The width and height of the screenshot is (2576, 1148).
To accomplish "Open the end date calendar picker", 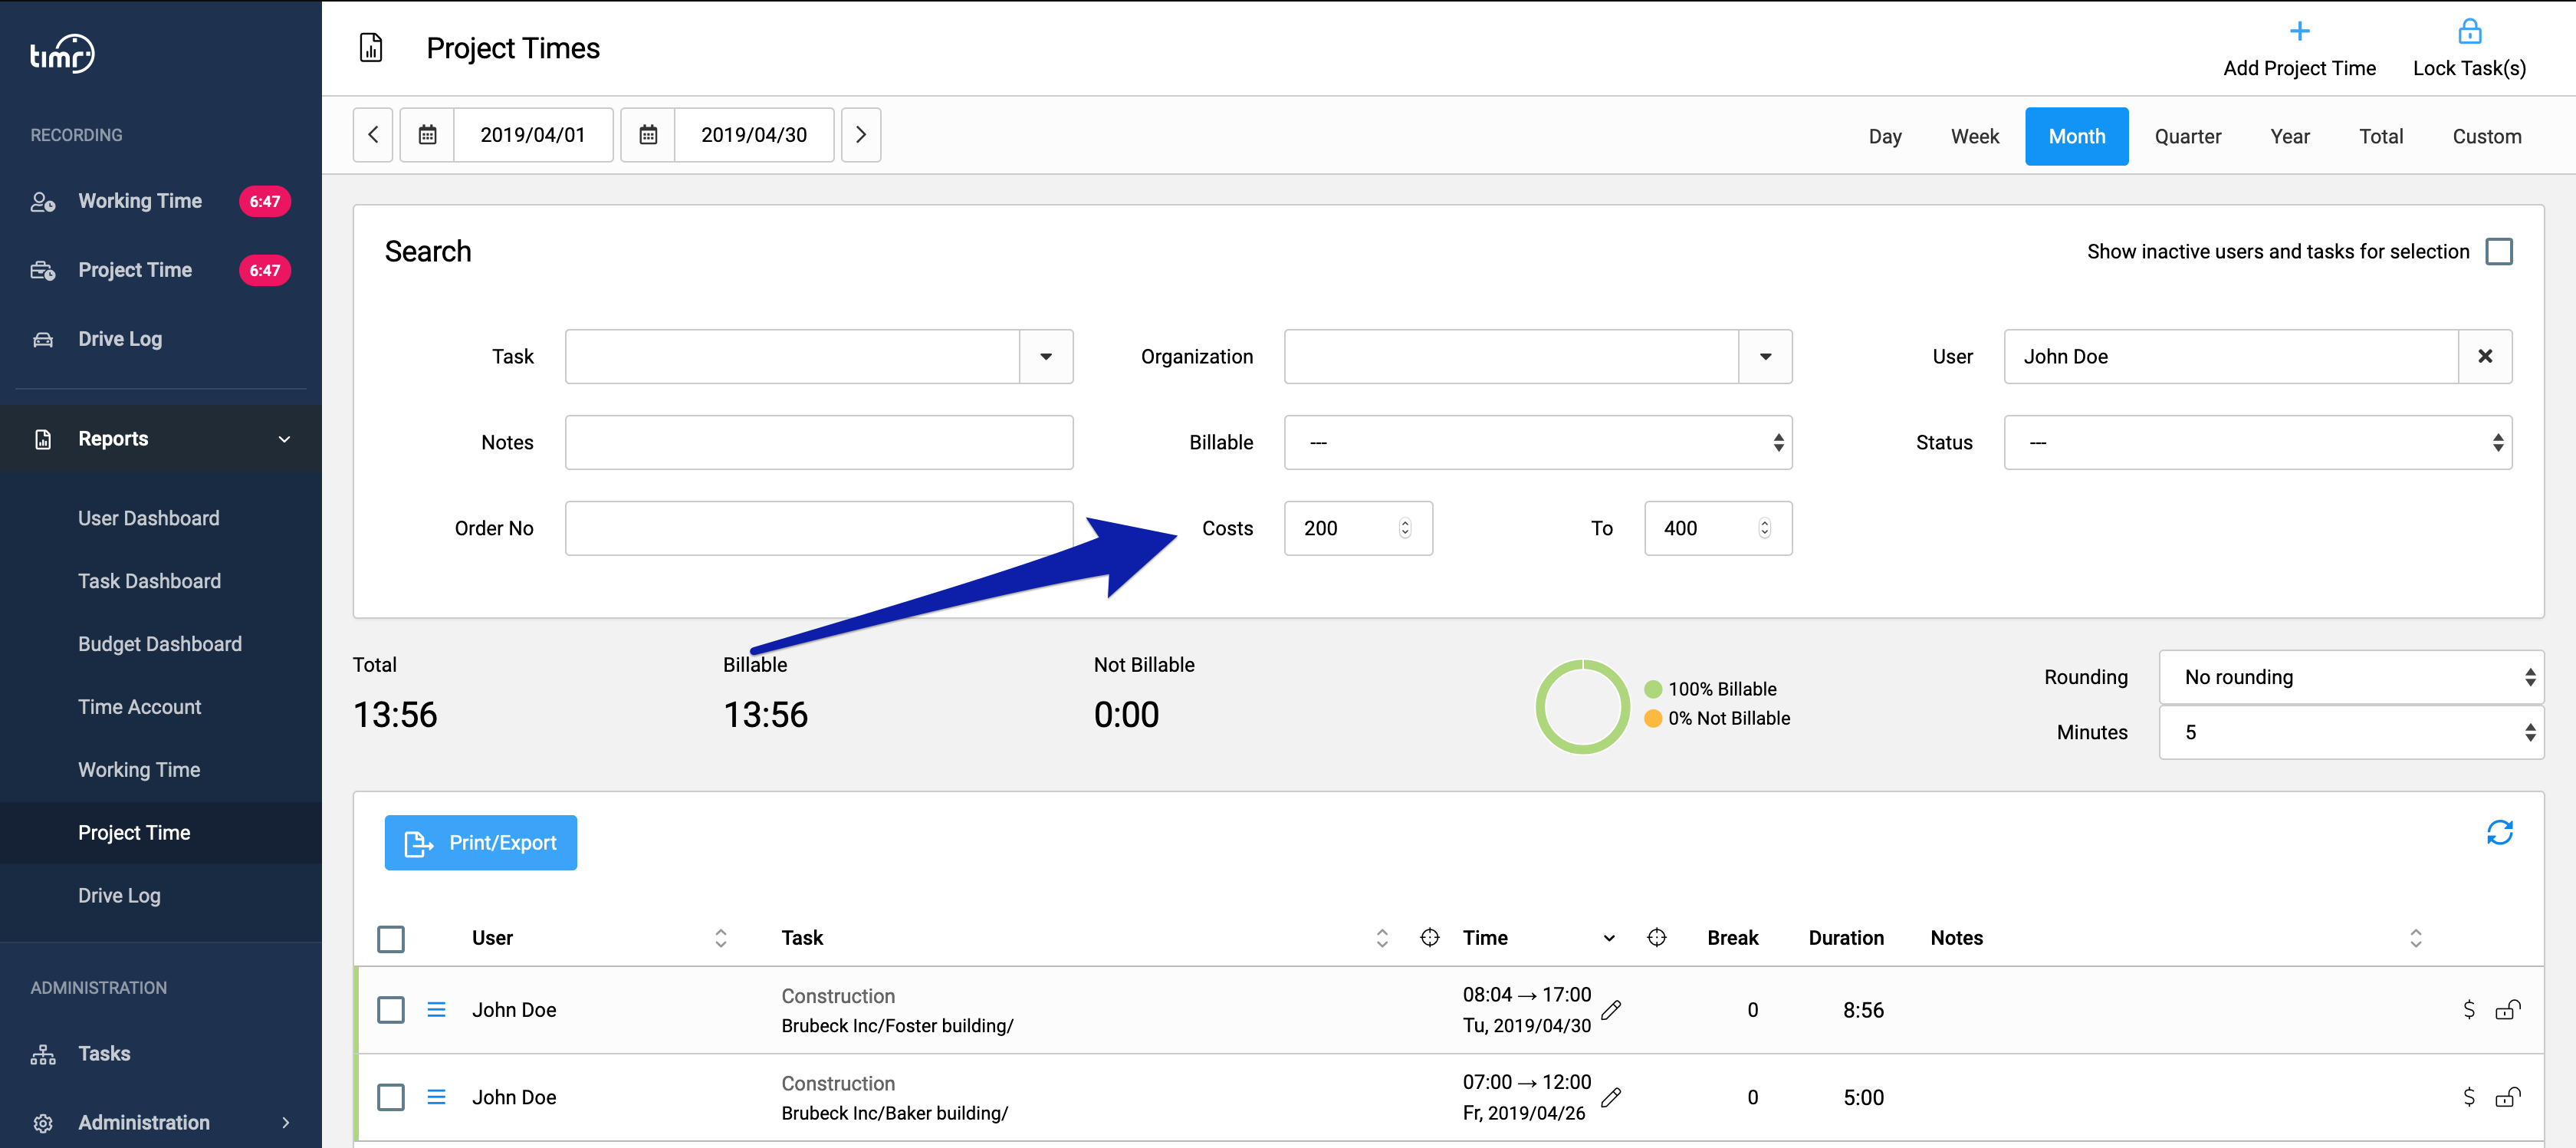I will (648, 135).
